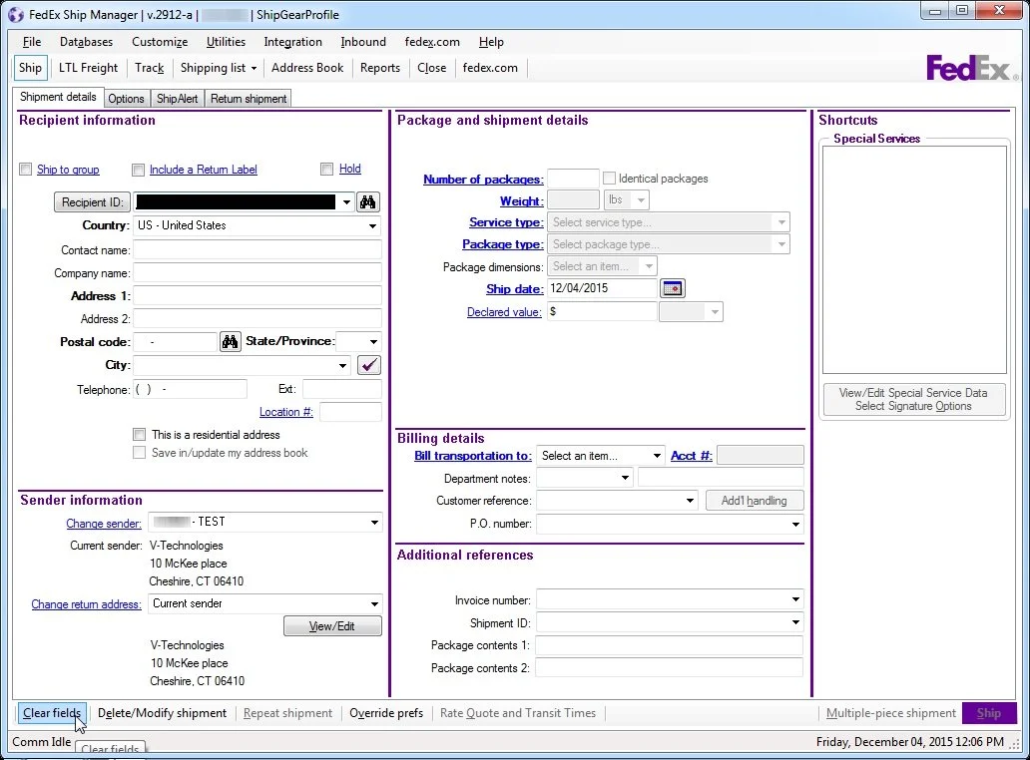Enable Ship to group checkbox
The image size is (1030, 760).
(x=26, y=170)
